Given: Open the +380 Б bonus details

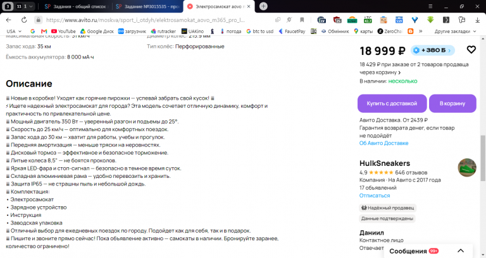Looking at the screenshot, I should [433, 50].
